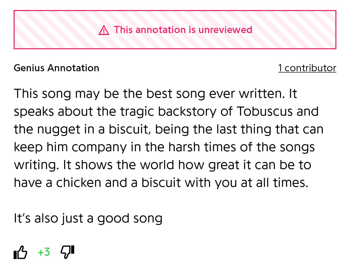Click the 'This annotation is unreviewed' text
350x270 pixels.
pyautogui.click(x=183, y=30)
